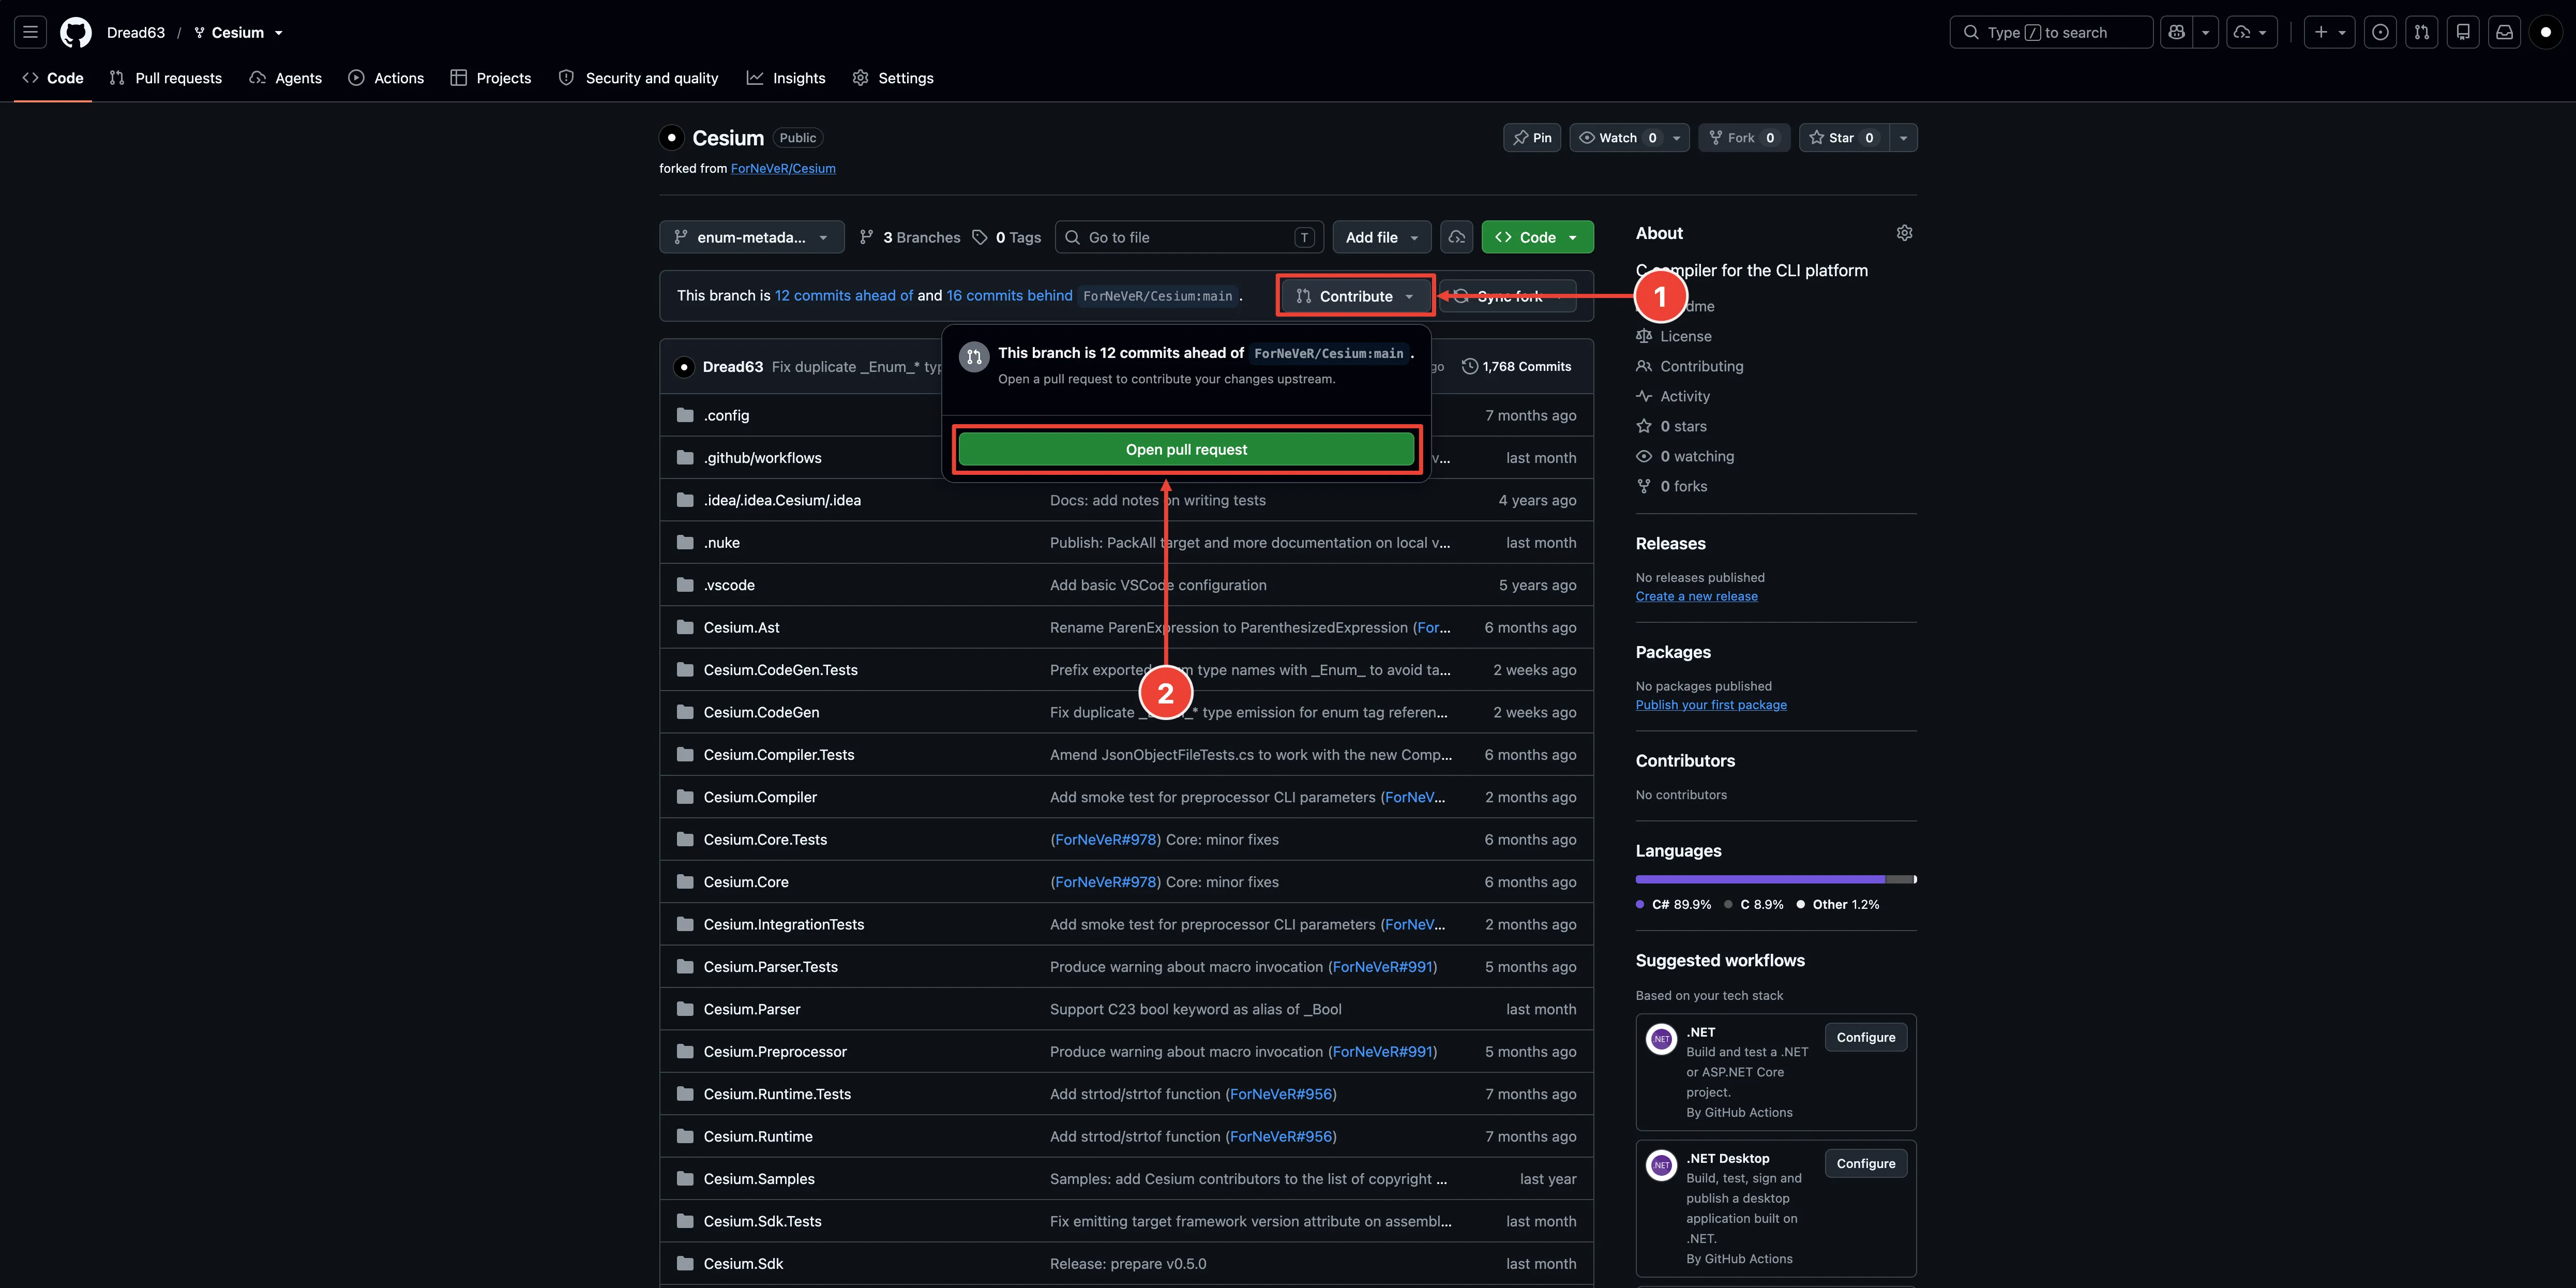Expand the Star lists dropdown arrow
Viewport: 2576px width, 1288px height.
tap(1903, 138)
